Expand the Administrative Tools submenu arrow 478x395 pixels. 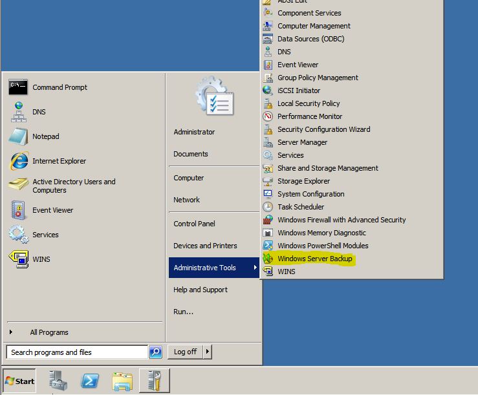coord(255,267)
